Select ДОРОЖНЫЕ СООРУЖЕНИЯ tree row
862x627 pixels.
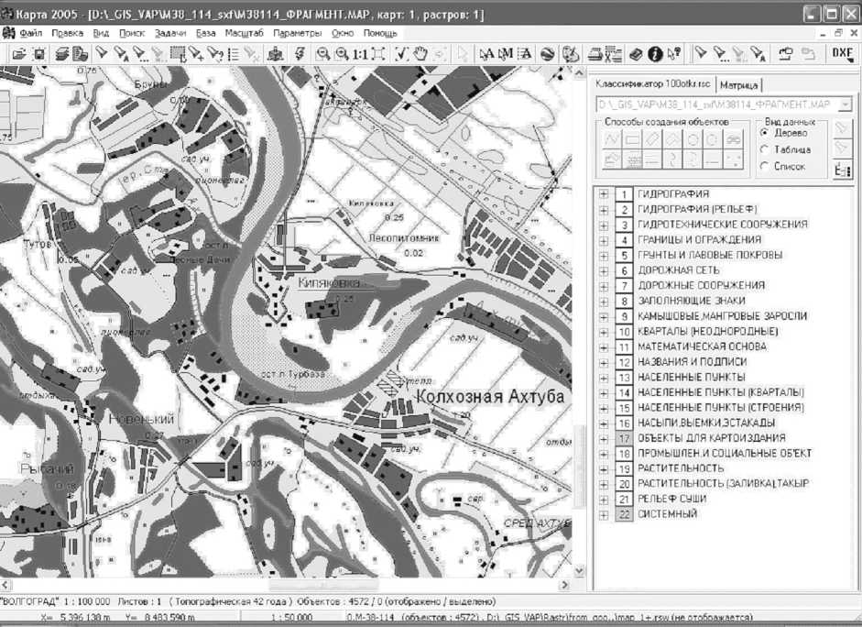(701, 285)
